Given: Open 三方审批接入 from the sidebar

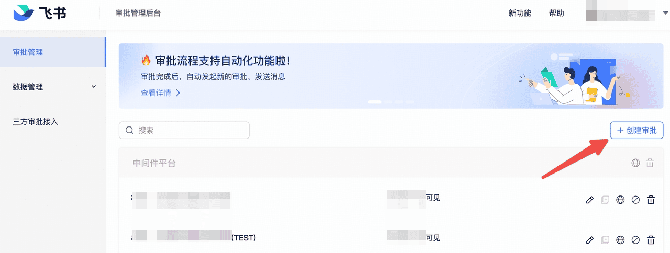Looking at the screenshot, I should (36, 122).
